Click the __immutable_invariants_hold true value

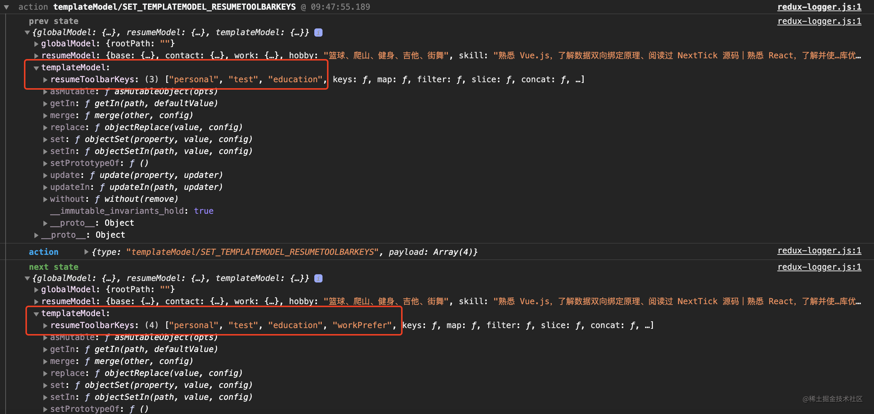tap(204, 211)
